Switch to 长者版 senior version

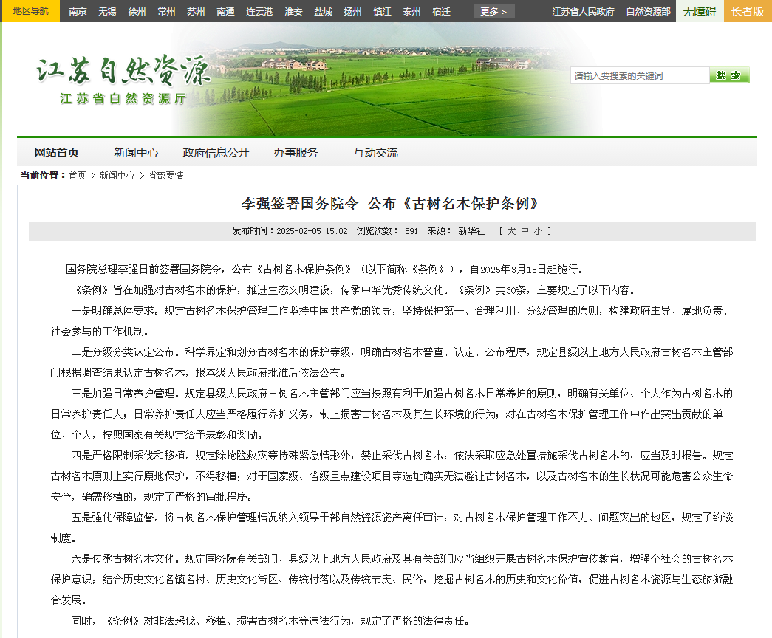coord(748,11)
